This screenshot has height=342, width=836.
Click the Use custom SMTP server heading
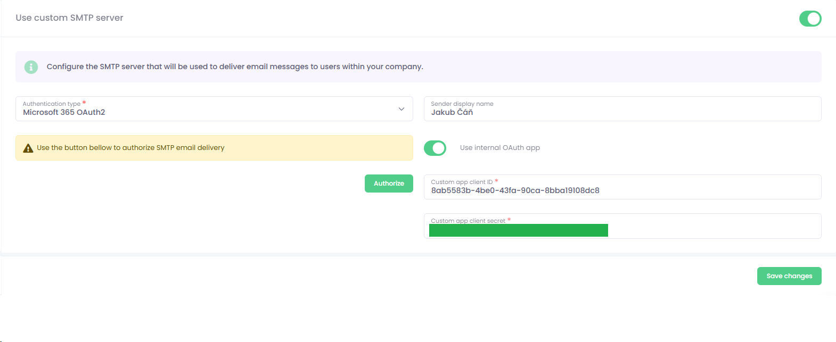(69, 18)
